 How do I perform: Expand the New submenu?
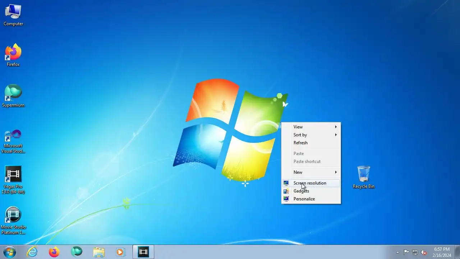point(311,172)
